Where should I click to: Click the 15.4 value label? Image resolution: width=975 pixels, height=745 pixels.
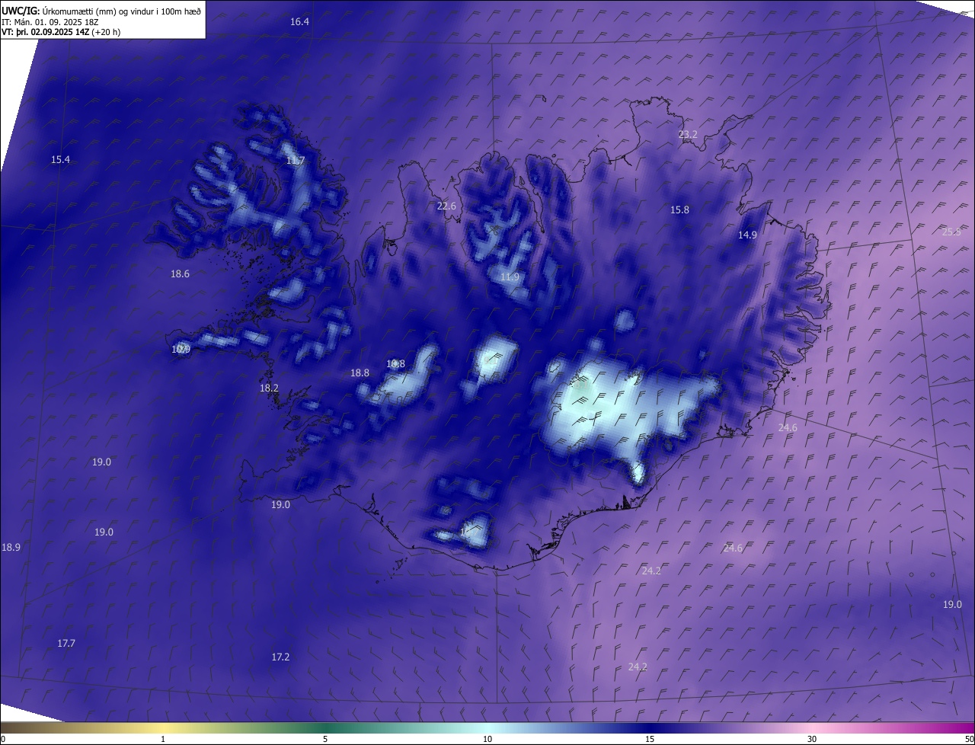click(x=60, y=160)
